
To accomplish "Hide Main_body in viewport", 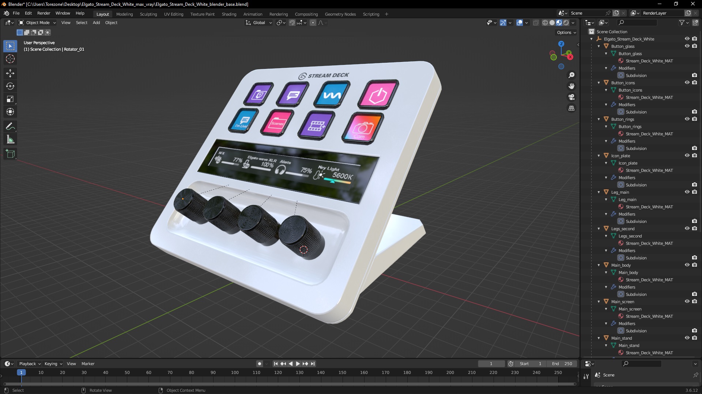I will 687,265.
